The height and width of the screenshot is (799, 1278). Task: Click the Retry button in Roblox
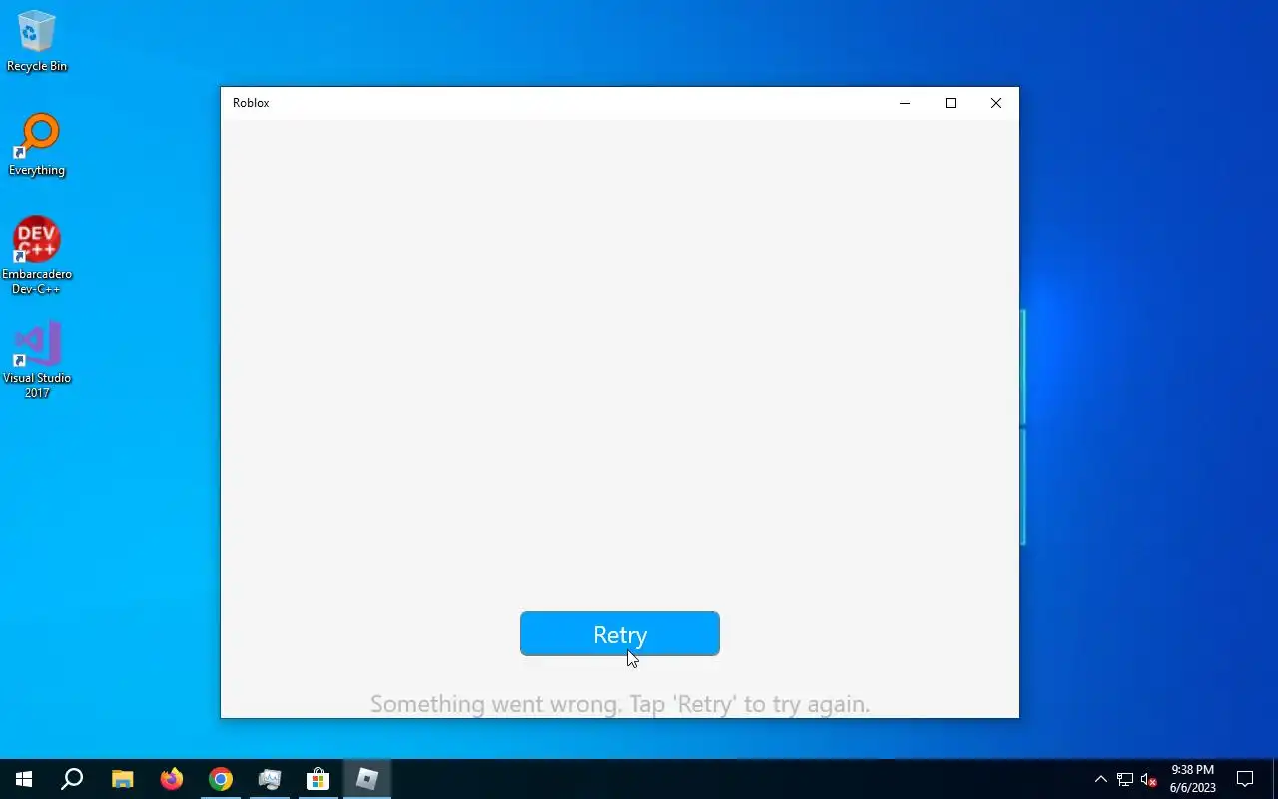point(619,634)
